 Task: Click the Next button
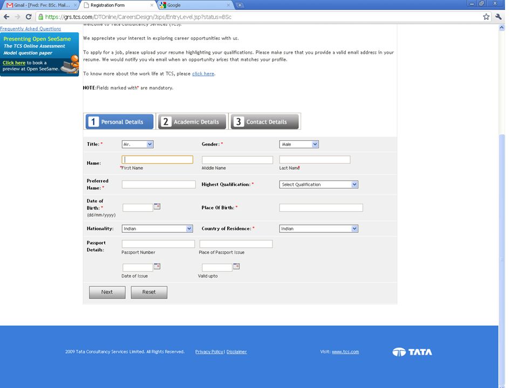click(107, 292)
